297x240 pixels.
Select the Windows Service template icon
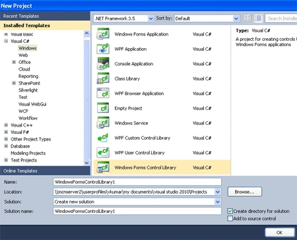pyautogui.click(x=103, y=123)
